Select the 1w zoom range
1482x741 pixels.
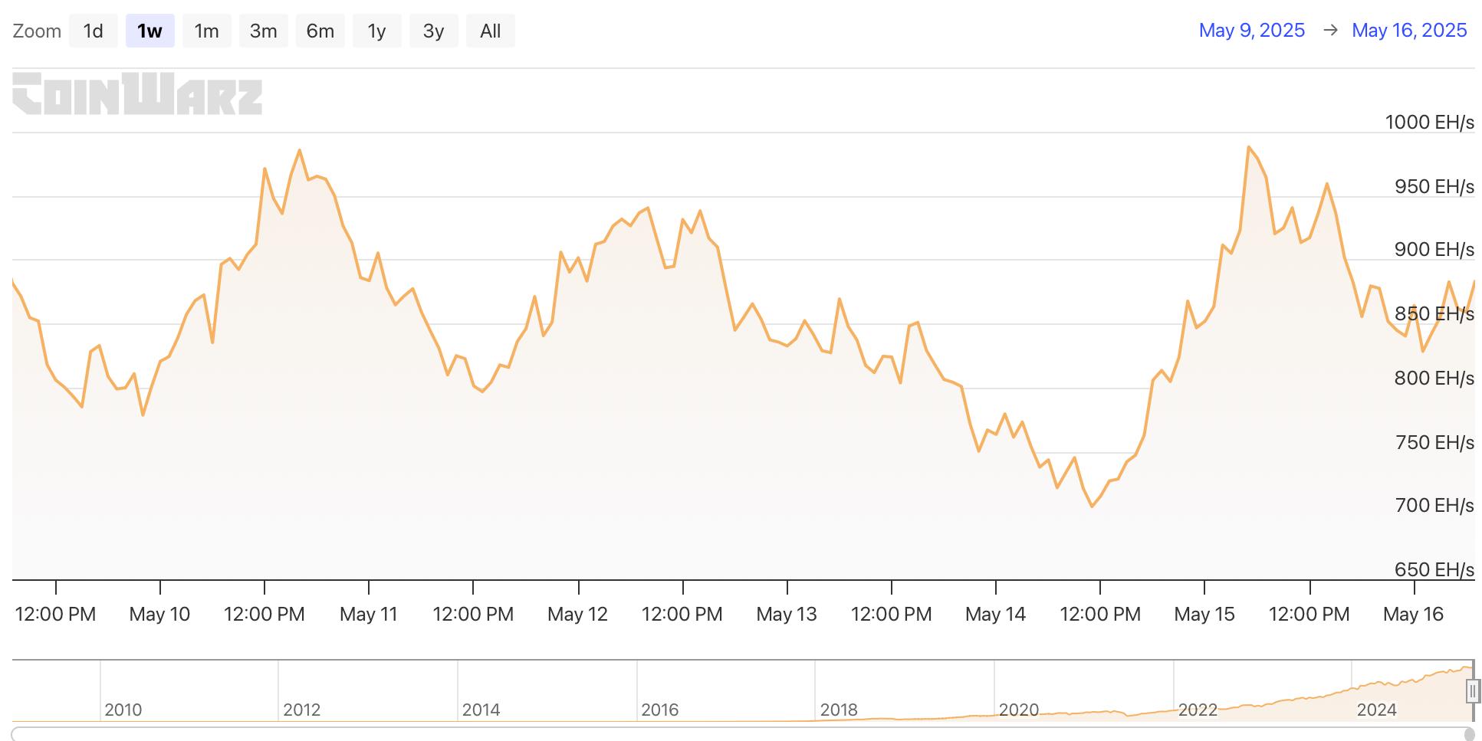coord(150,31)
